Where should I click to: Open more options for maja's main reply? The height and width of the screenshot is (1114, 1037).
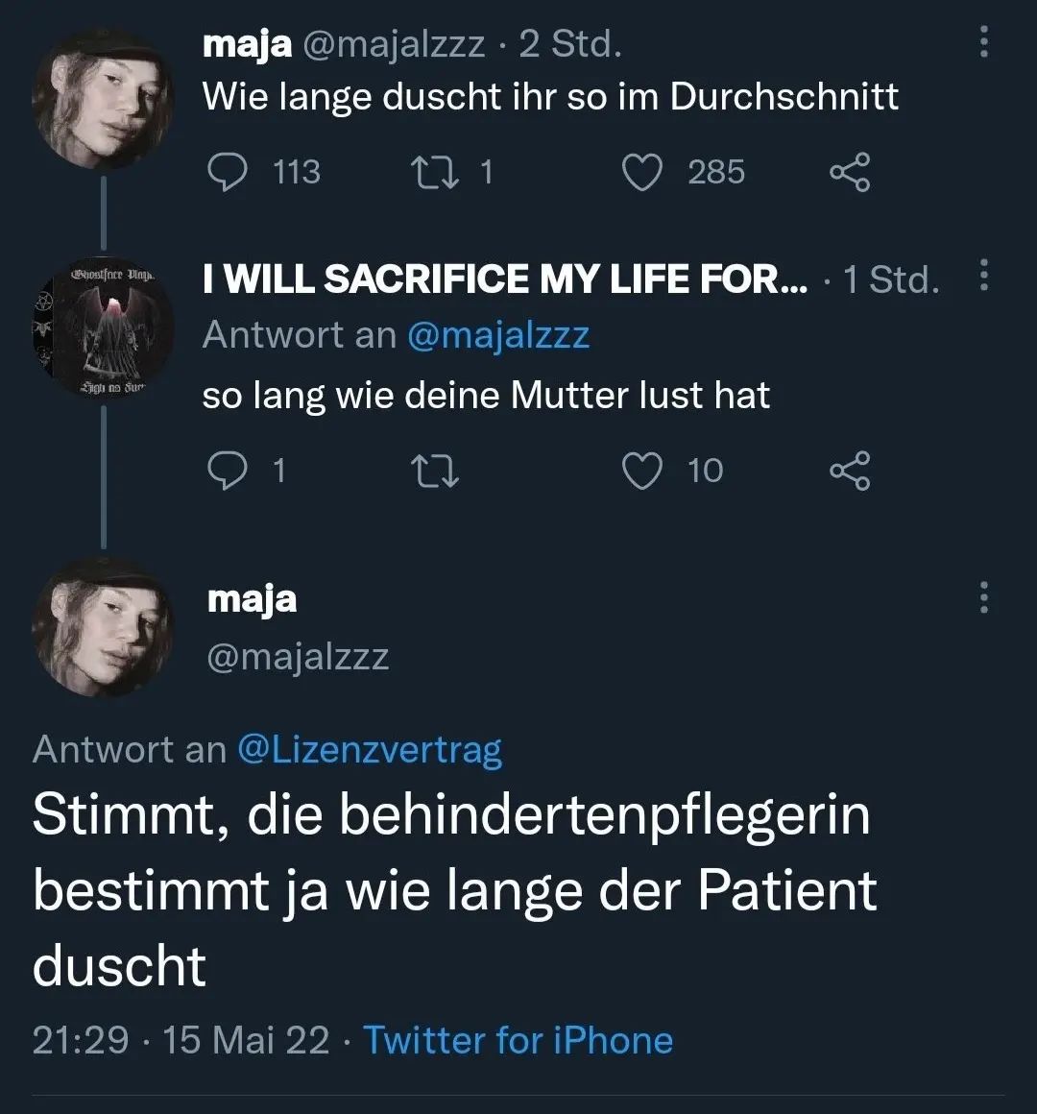[983, 596]
